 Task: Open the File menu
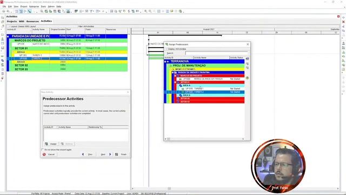click(4, 6)
